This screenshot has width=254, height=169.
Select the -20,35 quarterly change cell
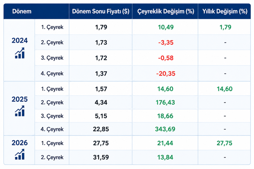click(166, 74)
